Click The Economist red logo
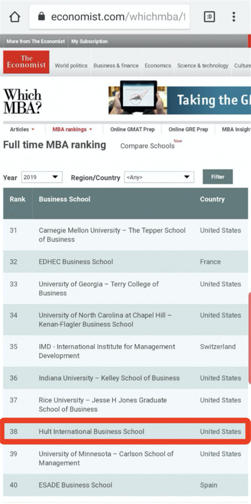The image size is (251, 504). click(x=26, y=62)
